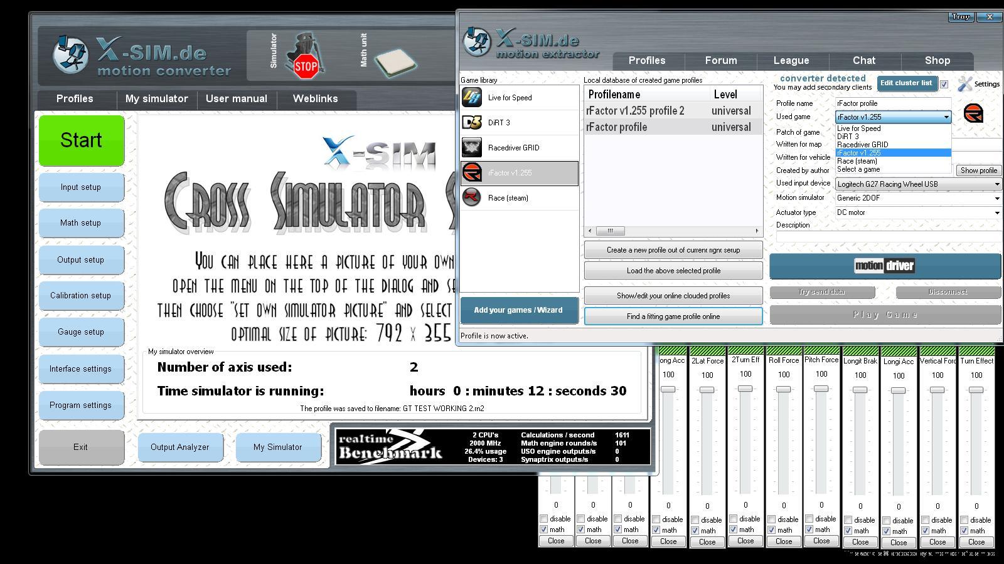Click the rFactor logo beside Used game
Viewport: 1004px width, 564px height.
[x=973, y=114]
